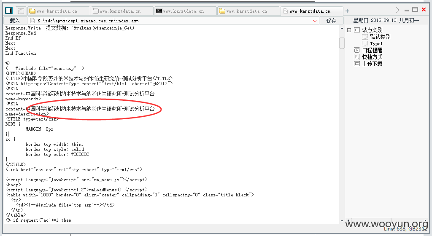This screenshot has height=236, width=432.
Task: Open the red path history dropdown arrow
Action: coord(315,21)
